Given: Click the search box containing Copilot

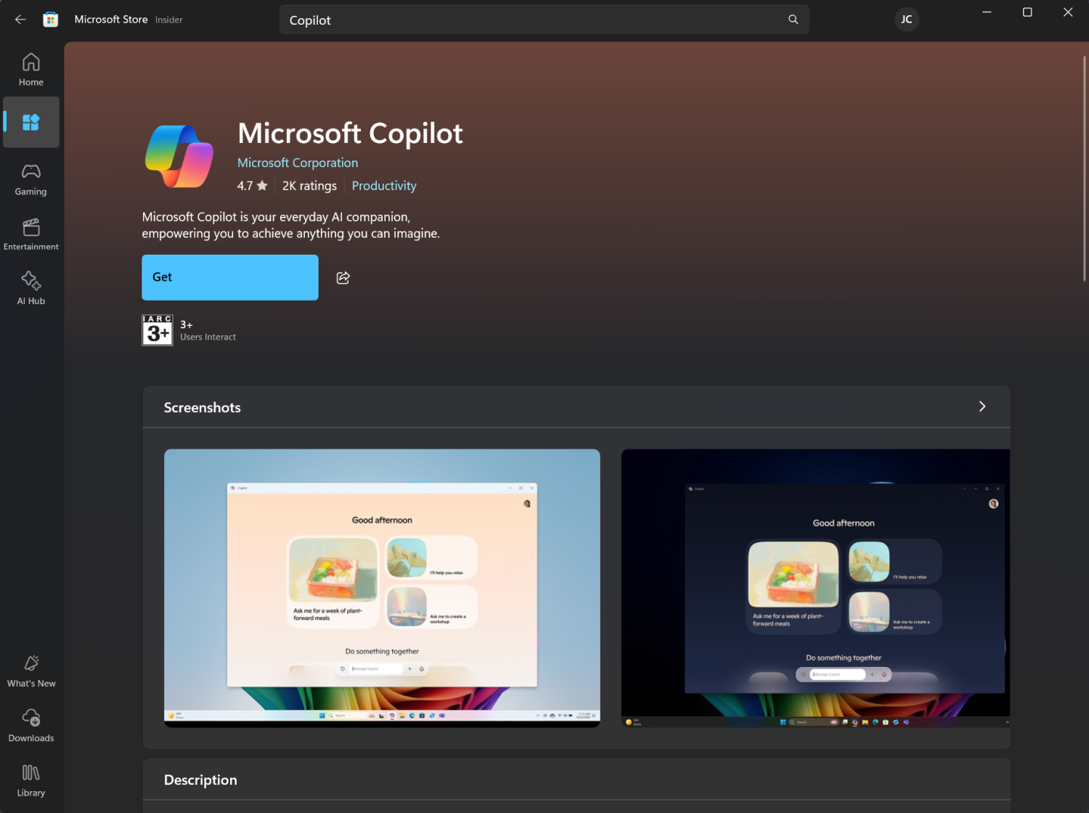Looking at the screenshot, I should [x=544, y=20].
